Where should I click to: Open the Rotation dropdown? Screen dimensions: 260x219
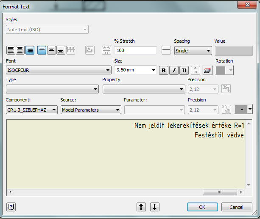tap(224, 71)
